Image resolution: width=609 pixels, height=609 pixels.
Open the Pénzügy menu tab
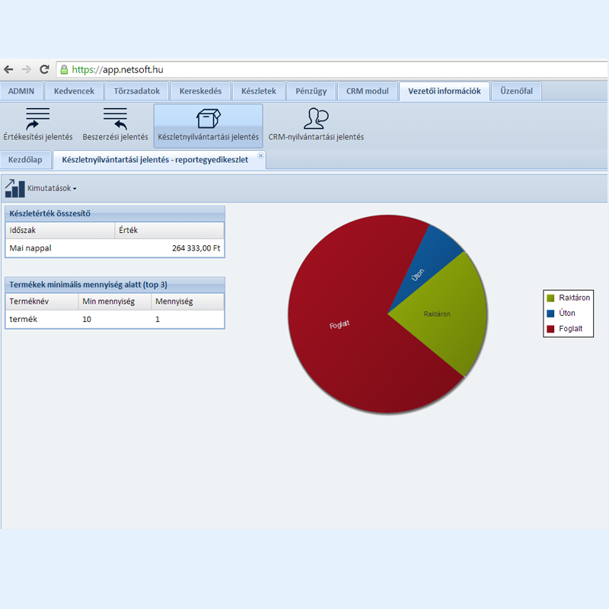click(311, 91)
